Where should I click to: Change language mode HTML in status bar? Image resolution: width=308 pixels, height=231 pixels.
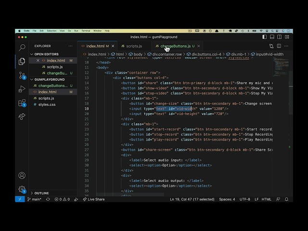pyautogui.click(x=266, y=199)
